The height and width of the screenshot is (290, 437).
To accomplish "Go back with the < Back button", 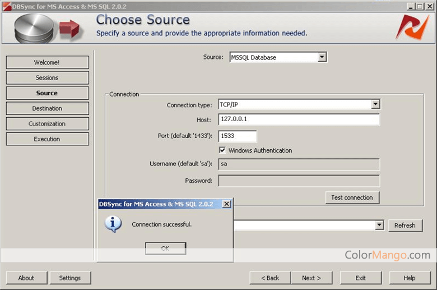I will tap(270, 278).
